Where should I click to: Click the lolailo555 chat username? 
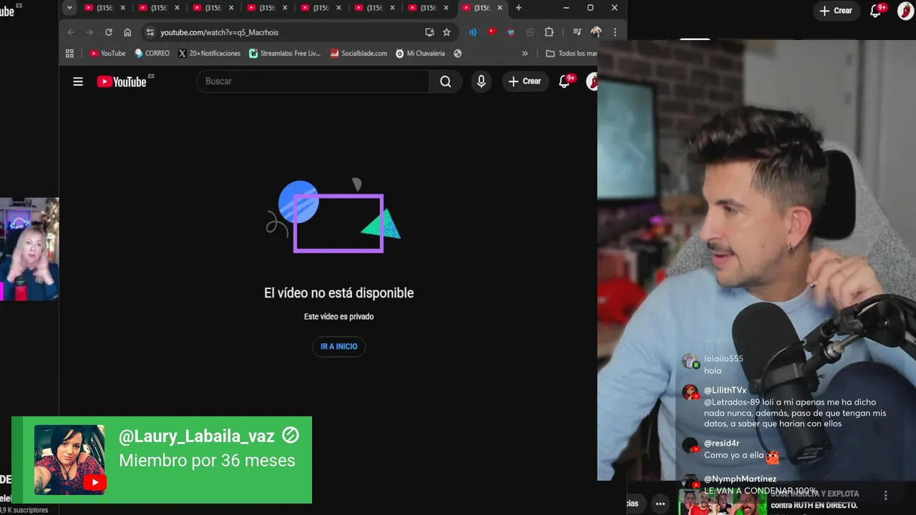[723, 359]
